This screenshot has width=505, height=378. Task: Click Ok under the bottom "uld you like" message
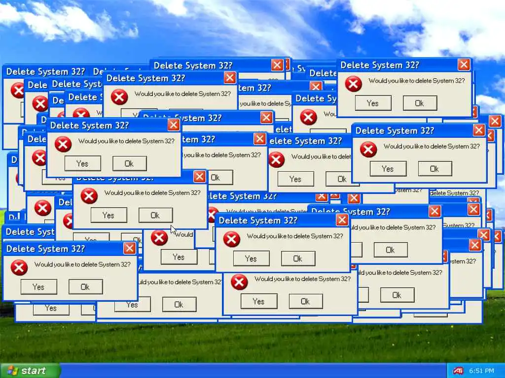tap(179, 304)
